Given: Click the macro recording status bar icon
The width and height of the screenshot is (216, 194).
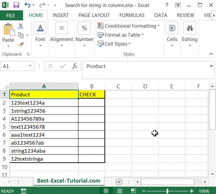Looking at the screenshot, I should [24, 191].
